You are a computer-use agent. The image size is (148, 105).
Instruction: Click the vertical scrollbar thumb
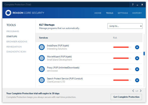[144, 54]
